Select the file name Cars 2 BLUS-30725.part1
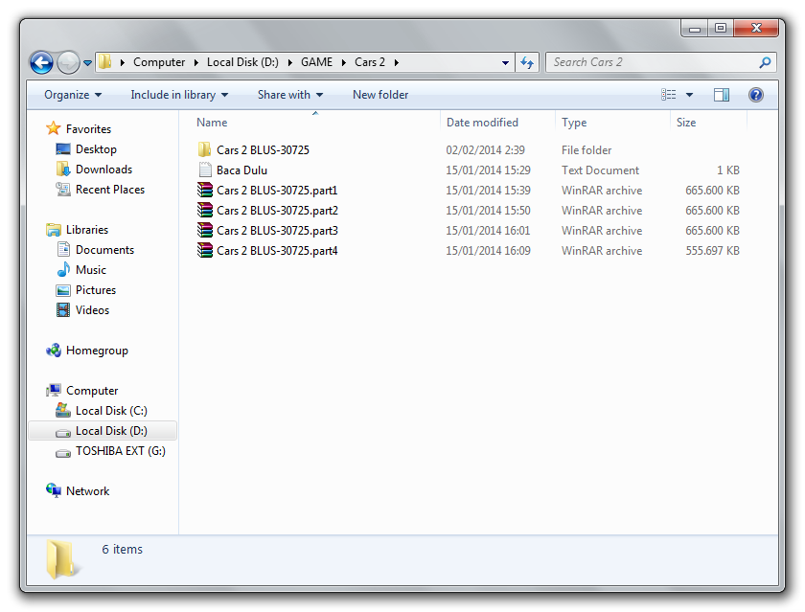This screenshot has height=612, width=805. (277, 191)
